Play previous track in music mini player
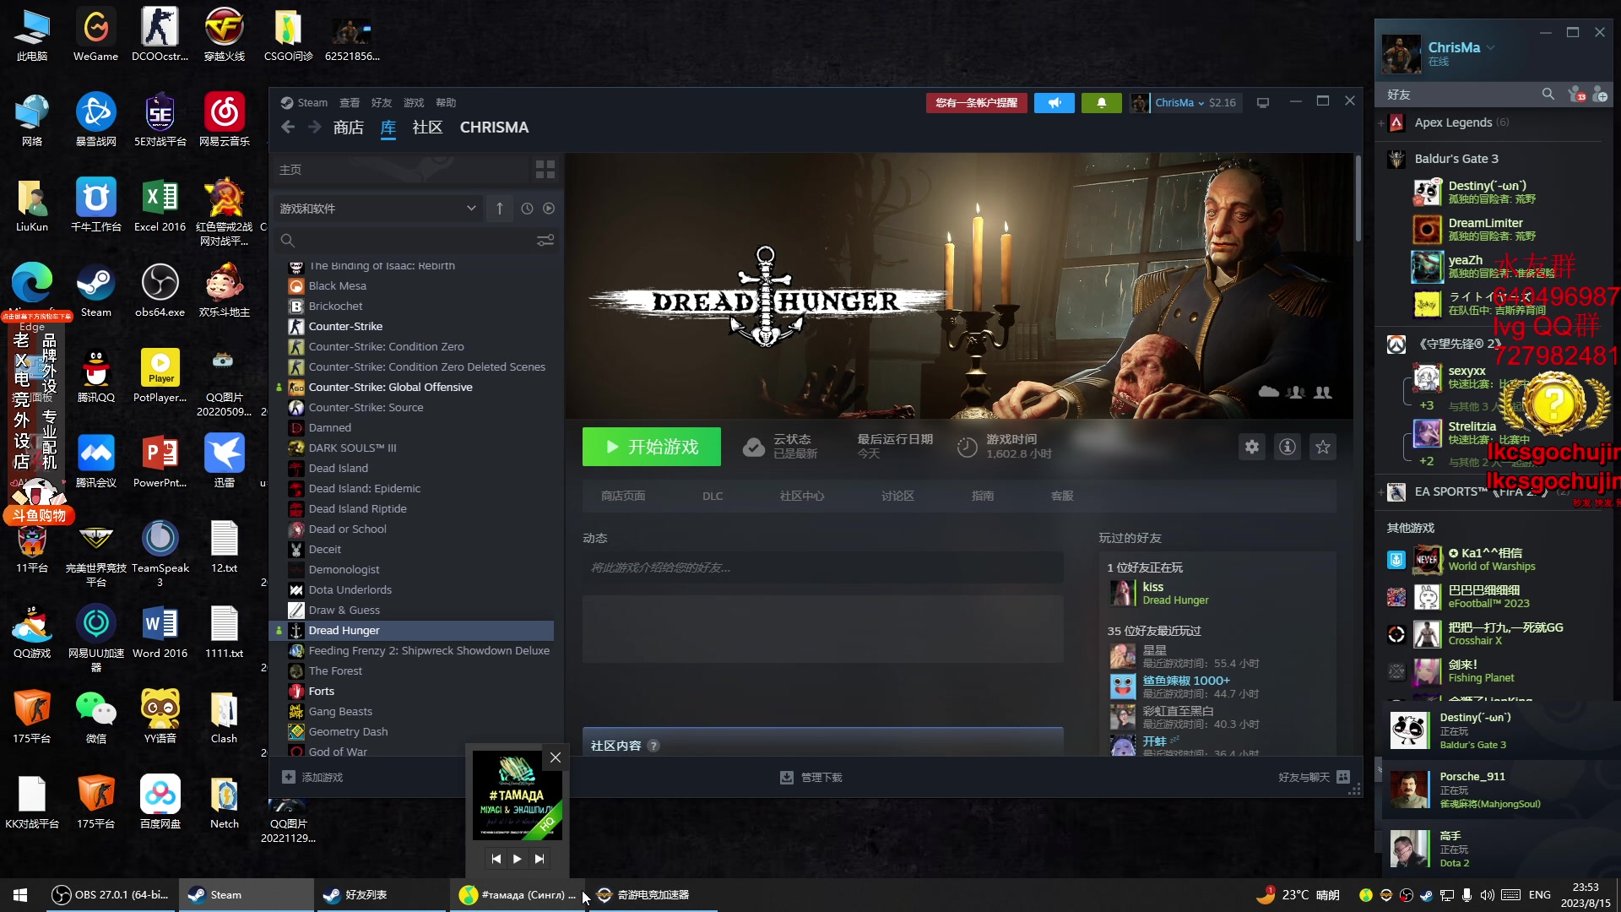The width and height of the screenshot is (1621, 912). (x=496, y=859)
